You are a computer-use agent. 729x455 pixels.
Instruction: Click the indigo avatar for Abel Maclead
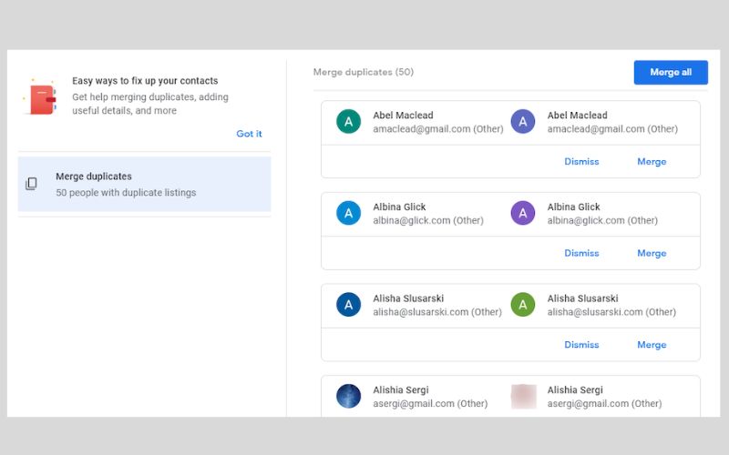click(x=522, y=122)
